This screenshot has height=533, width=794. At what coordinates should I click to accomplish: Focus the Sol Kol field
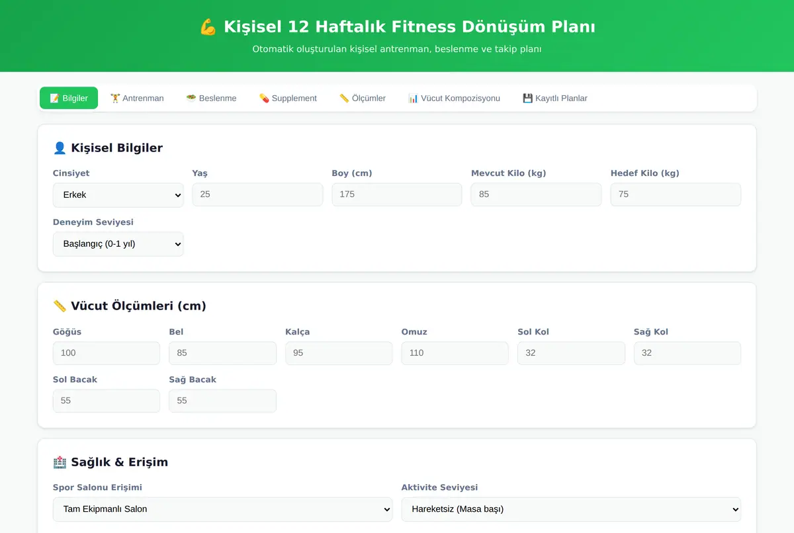coord(571,353)
